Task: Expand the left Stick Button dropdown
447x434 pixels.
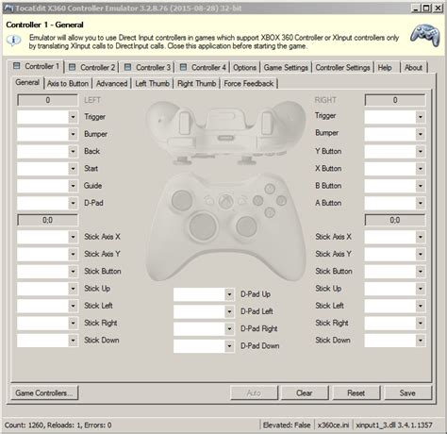Action: [73, 272]
